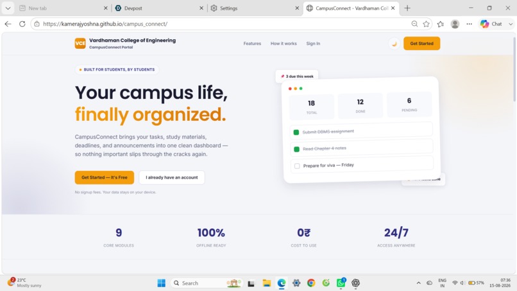Close the Settings tab

[x=297, y=8]
